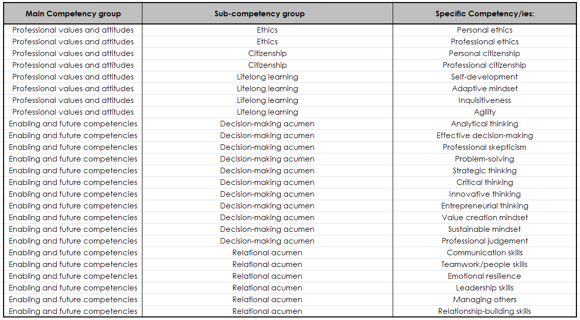Select the Inquisitiveness cell
This screenshot has height=320, width=580.
tap(485, 100)
